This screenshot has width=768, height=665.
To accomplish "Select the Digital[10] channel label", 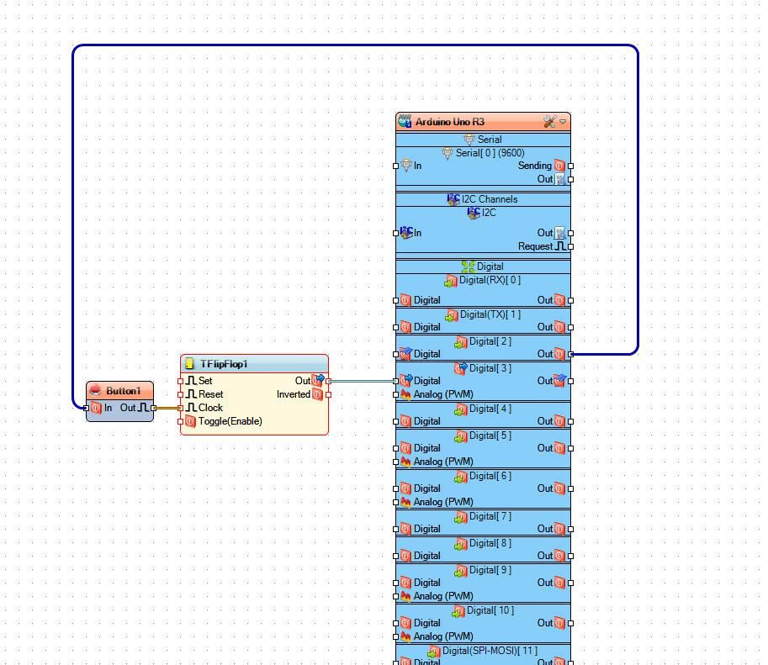I will pyautogui.click(x=490, y=610).
